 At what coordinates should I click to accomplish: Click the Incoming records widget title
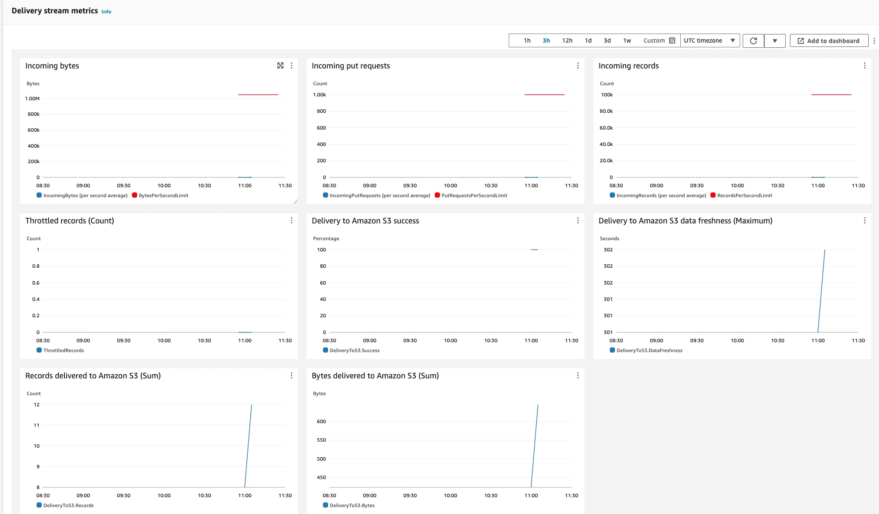pyautogui.click(x=628, y=66)
